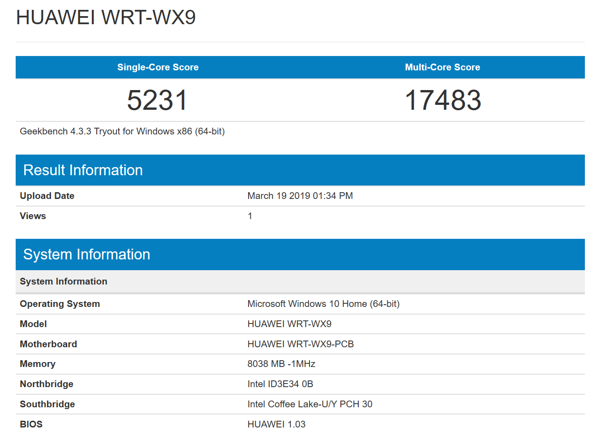
Task: Click the single-core score value 5231
Action: click(157, 100)
